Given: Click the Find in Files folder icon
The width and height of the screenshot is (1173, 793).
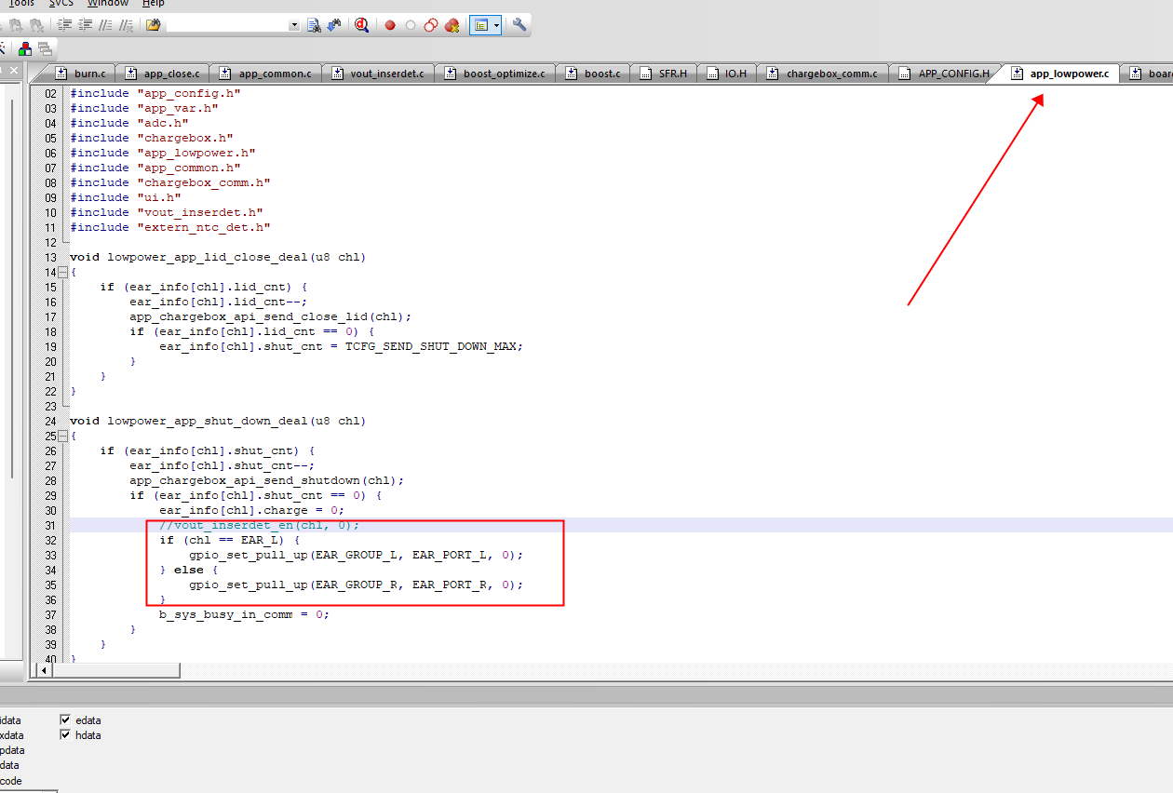Looking at the screenshot, I should [154, 25].
